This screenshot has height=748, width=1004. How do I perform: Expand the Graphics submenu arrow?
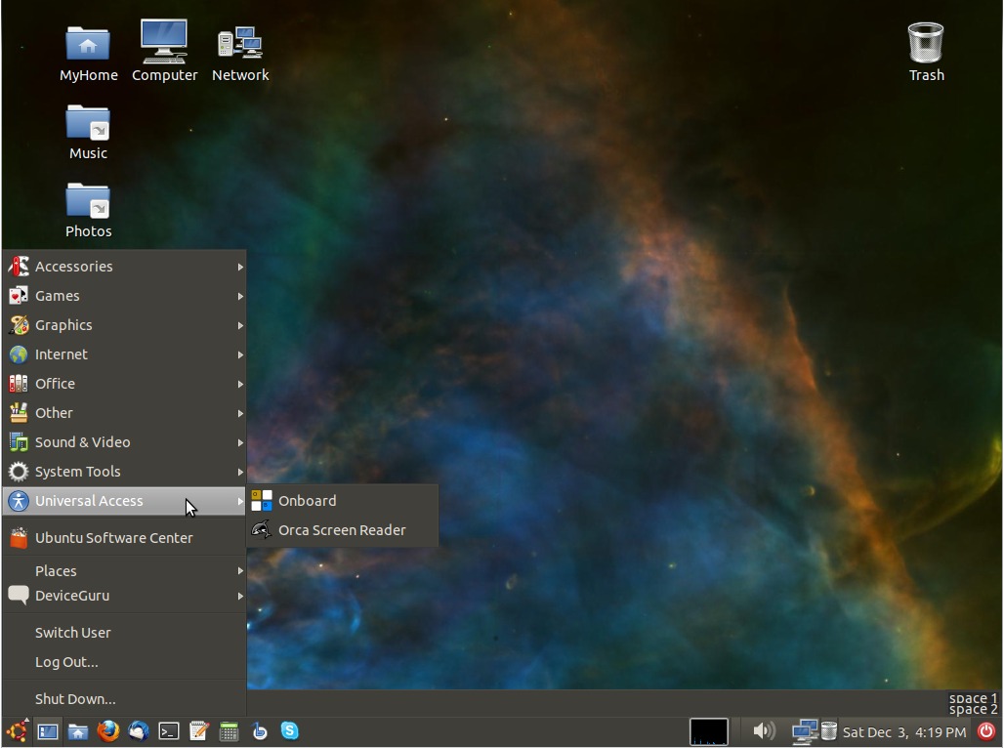click(x=240, y=325)
